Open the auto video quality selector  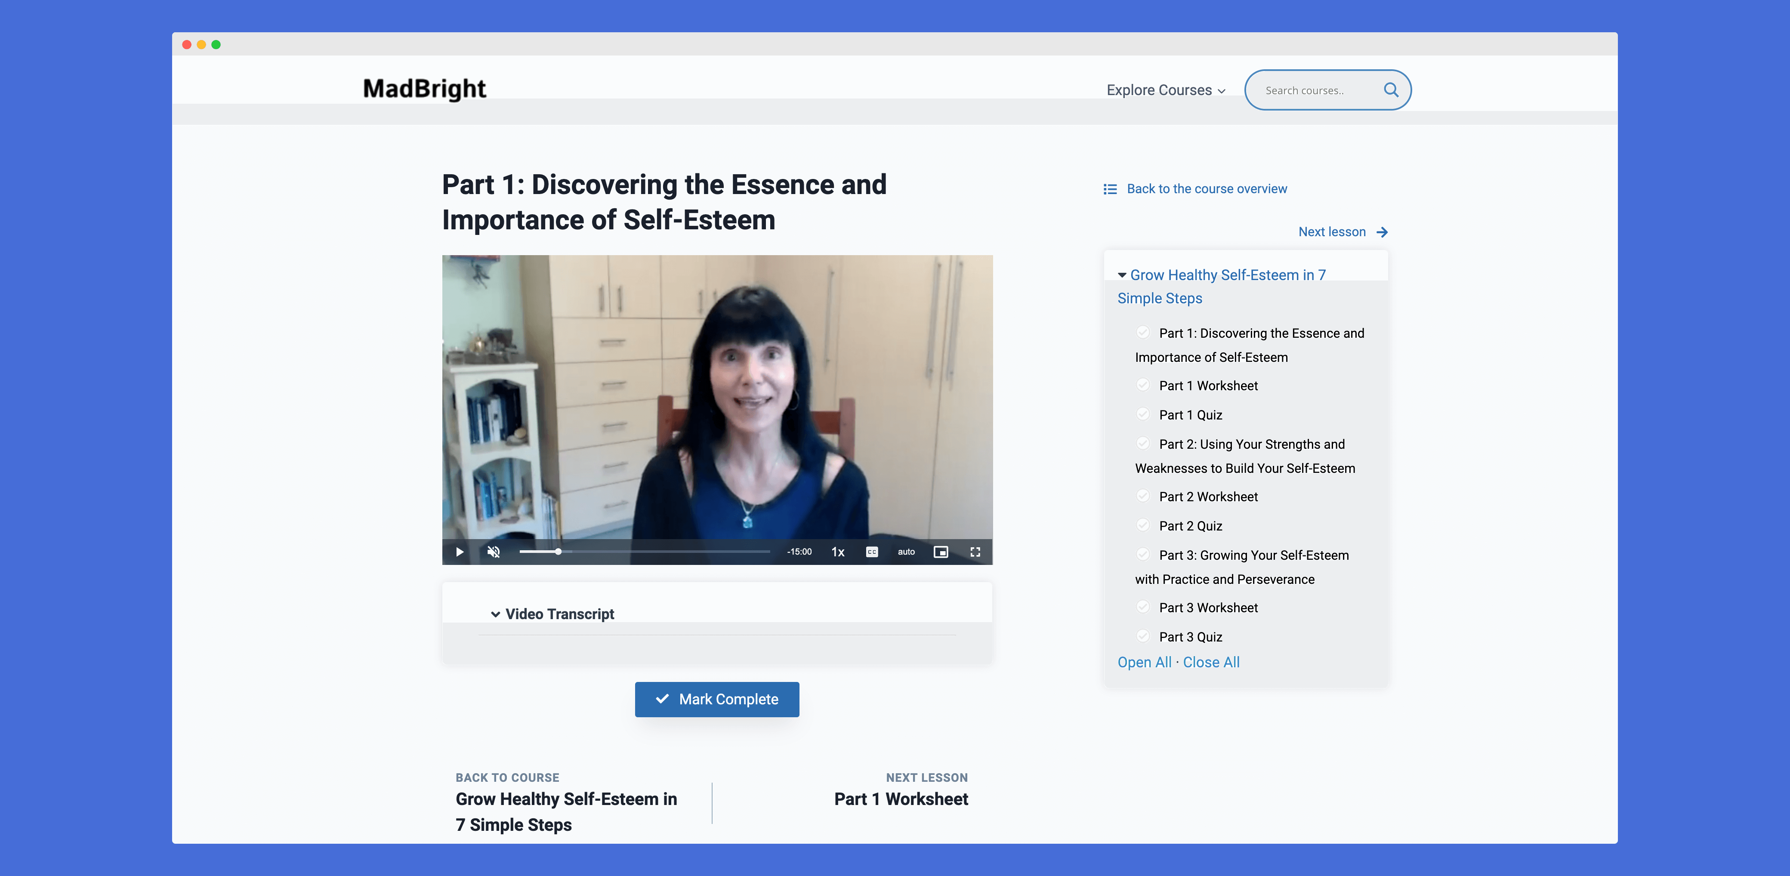coord(906,552)
